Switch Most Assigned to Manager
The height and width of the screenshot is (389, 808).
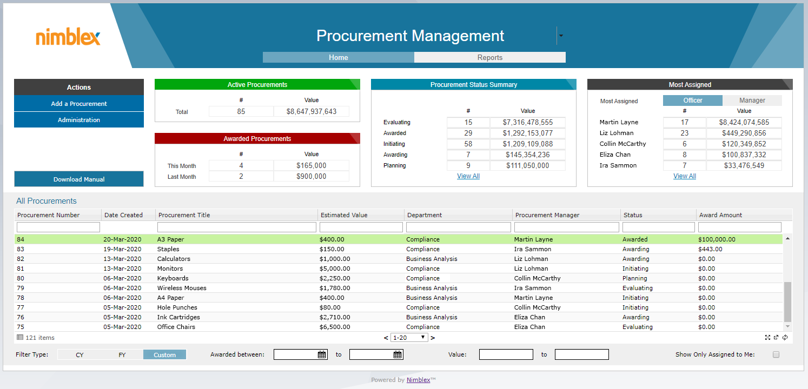click(752, 100)
